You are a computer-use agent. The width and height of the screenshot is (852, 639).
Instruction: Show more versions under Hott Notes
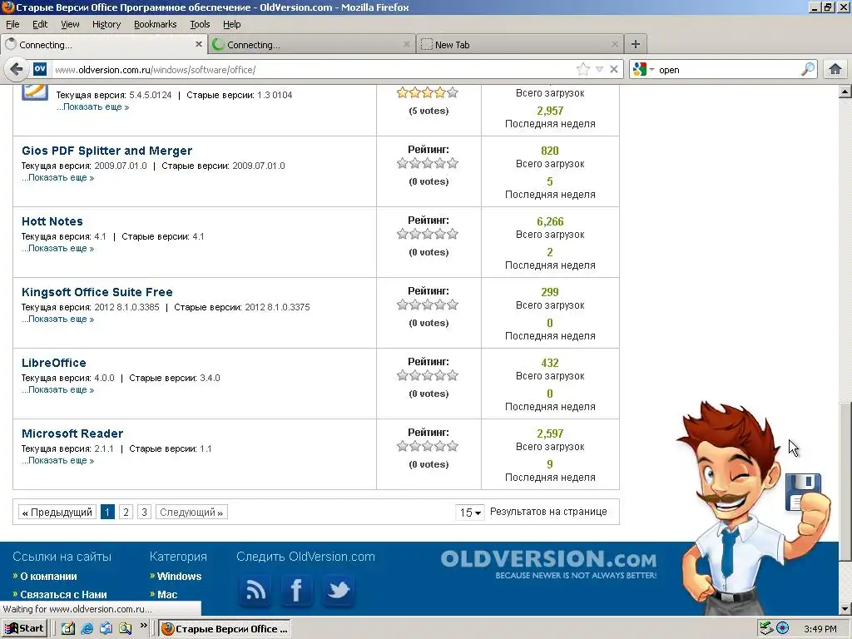(x=58, y=248)
